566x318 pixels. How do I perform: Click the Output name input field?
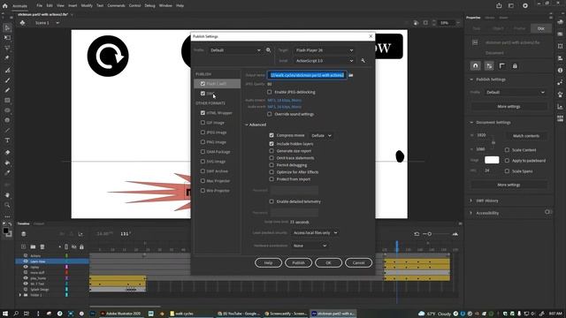307,75
